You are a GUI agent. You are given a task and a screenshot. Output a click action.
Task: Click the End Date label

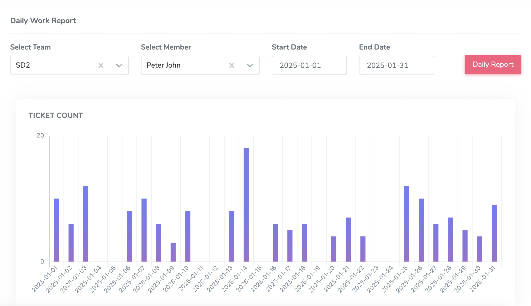tap(374, 47)
